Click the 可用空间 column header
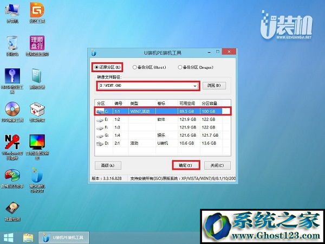 pos(189,104)
